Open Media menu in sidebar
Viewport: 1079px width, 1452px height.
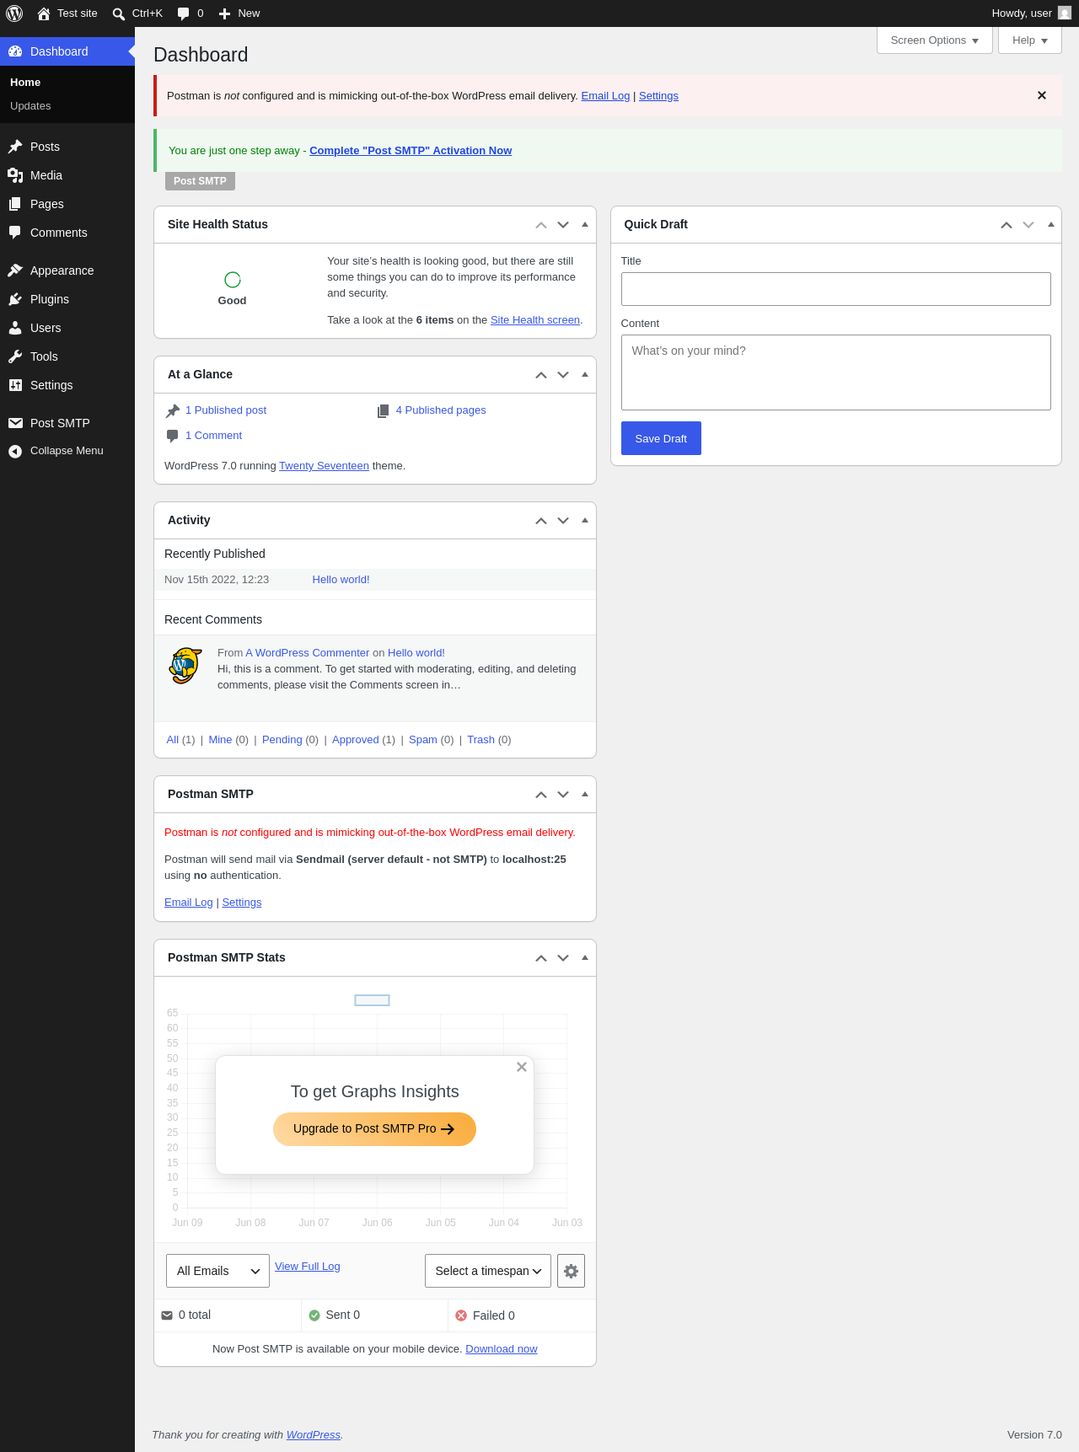pos(67,175)
